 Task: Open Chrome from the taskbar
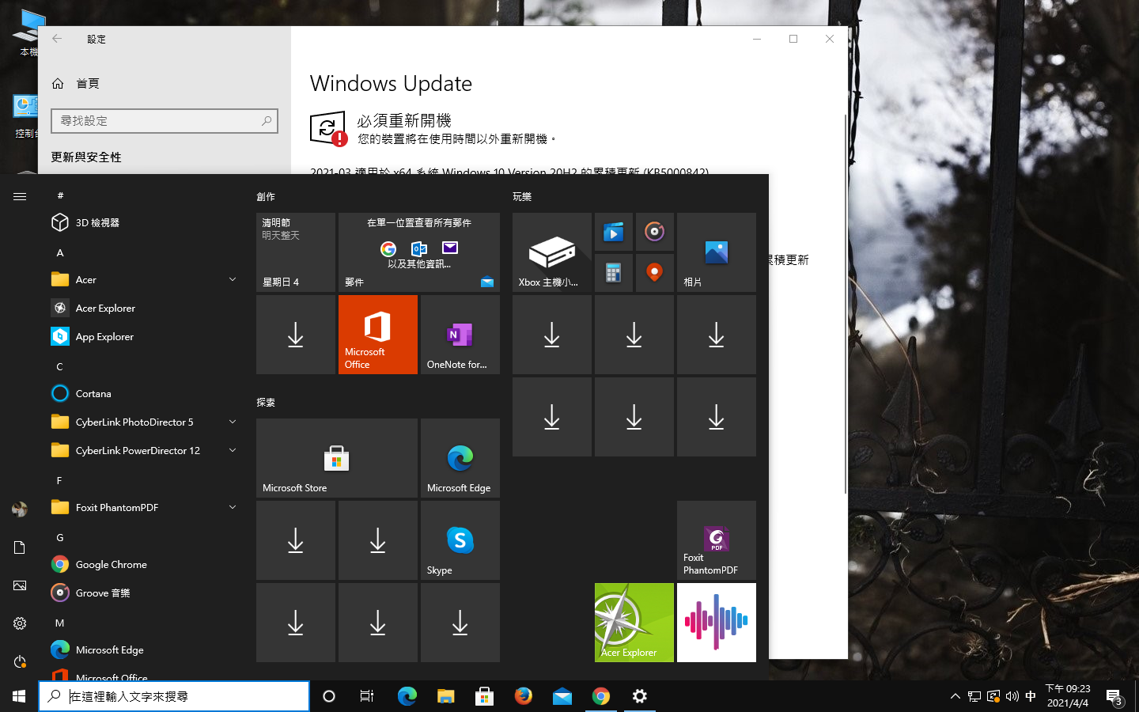pyautogui.click(x=601, y=696)
